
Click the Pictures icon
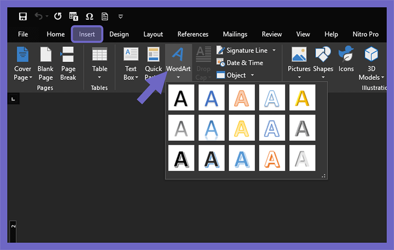(299, 54)
